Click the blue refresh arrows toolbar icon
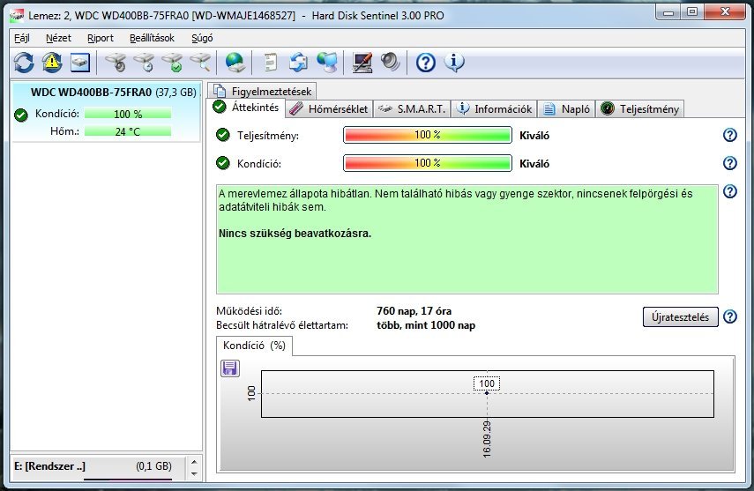 point(24,63)
